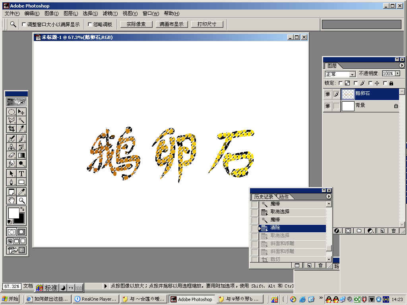This screenshot has width=407, height=305.
Task: Choose the Magic Wand tool in the toolbox
Action: (x=21, y=120)
